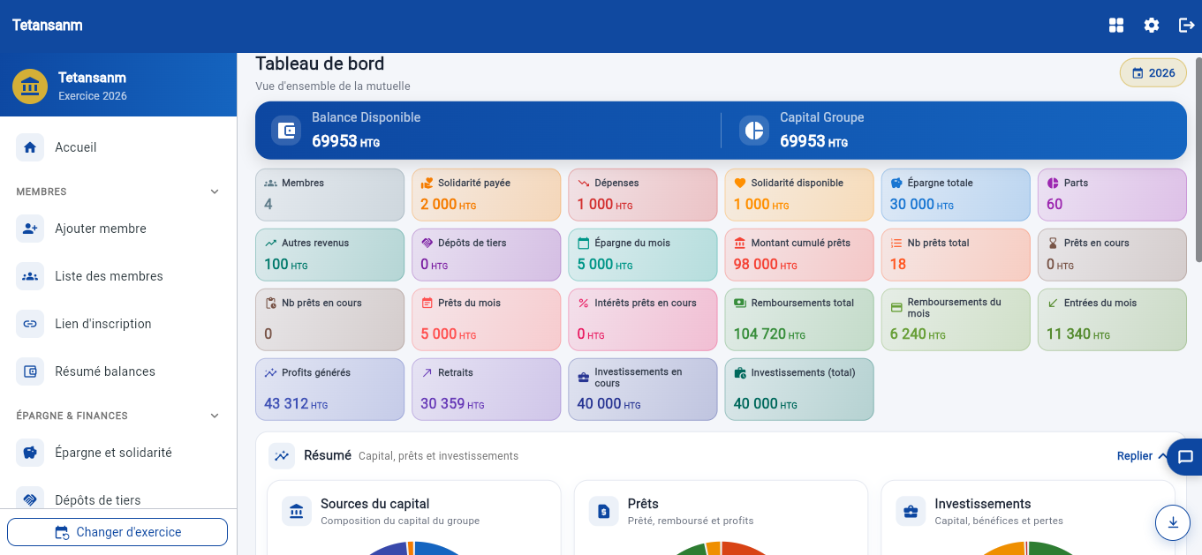Open the Entrées du mois card
This screenshot has height=555, width=1202.
tap(1112, 319)
